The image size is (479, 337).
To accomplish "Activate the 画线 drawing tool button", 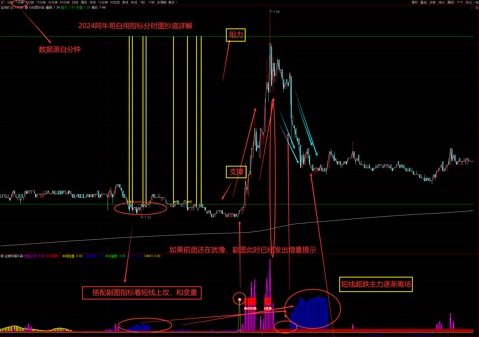I will (451, 2).
